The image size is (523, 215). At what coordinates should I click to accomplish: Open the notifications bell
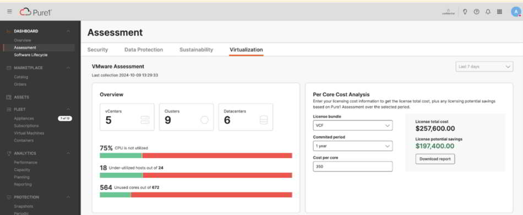click(x=488, y=12)
